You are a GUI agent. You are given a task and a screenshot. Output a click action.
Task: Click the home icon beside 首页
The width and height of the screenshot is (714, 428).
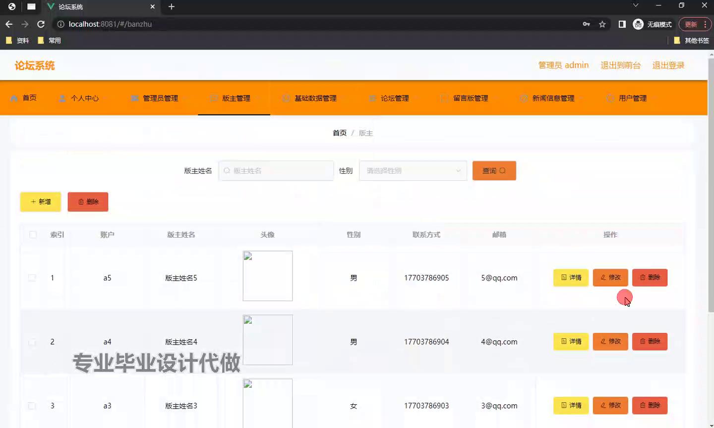pyautogui.click(x=14, y=98)
